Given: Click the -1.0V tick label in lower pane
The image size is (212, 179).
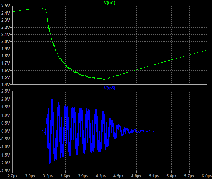Looking at the screenshot, I should click(5, 147).
